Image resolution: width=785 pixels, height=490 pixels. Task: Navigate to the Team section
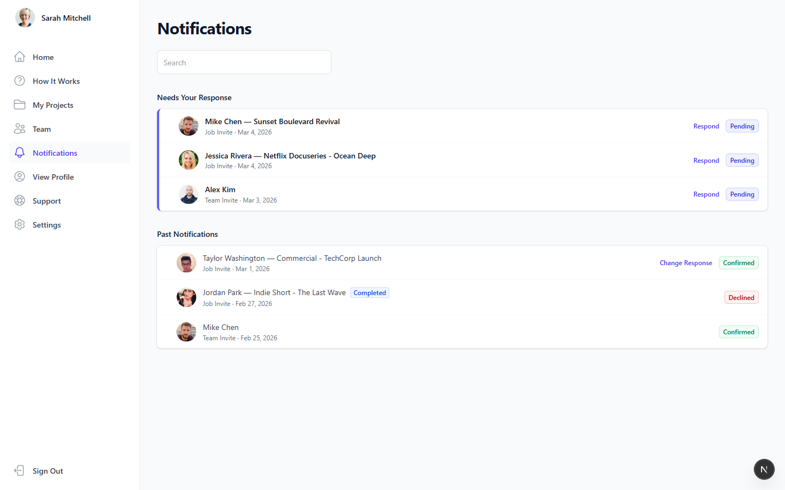pos(41,128)
